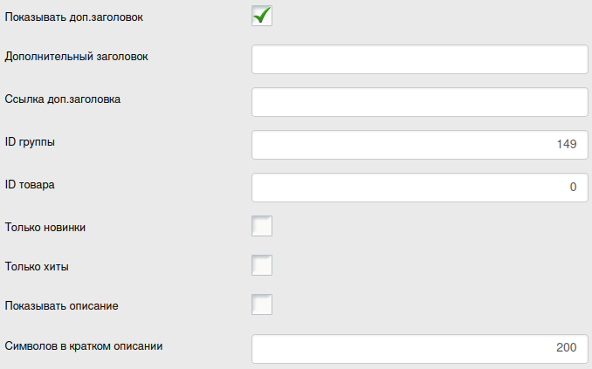
Task: Select the "Ссылка доп.заголовка" label text
Action: coord(63,99)
